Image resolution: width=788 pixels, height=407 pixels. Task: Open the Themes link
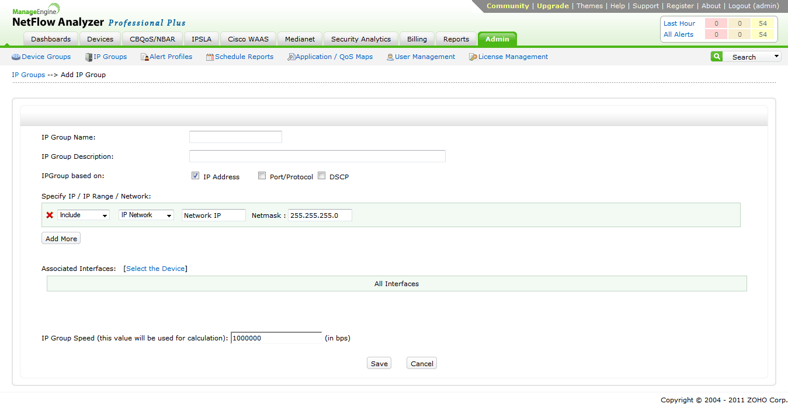click(x=589, y=6)
